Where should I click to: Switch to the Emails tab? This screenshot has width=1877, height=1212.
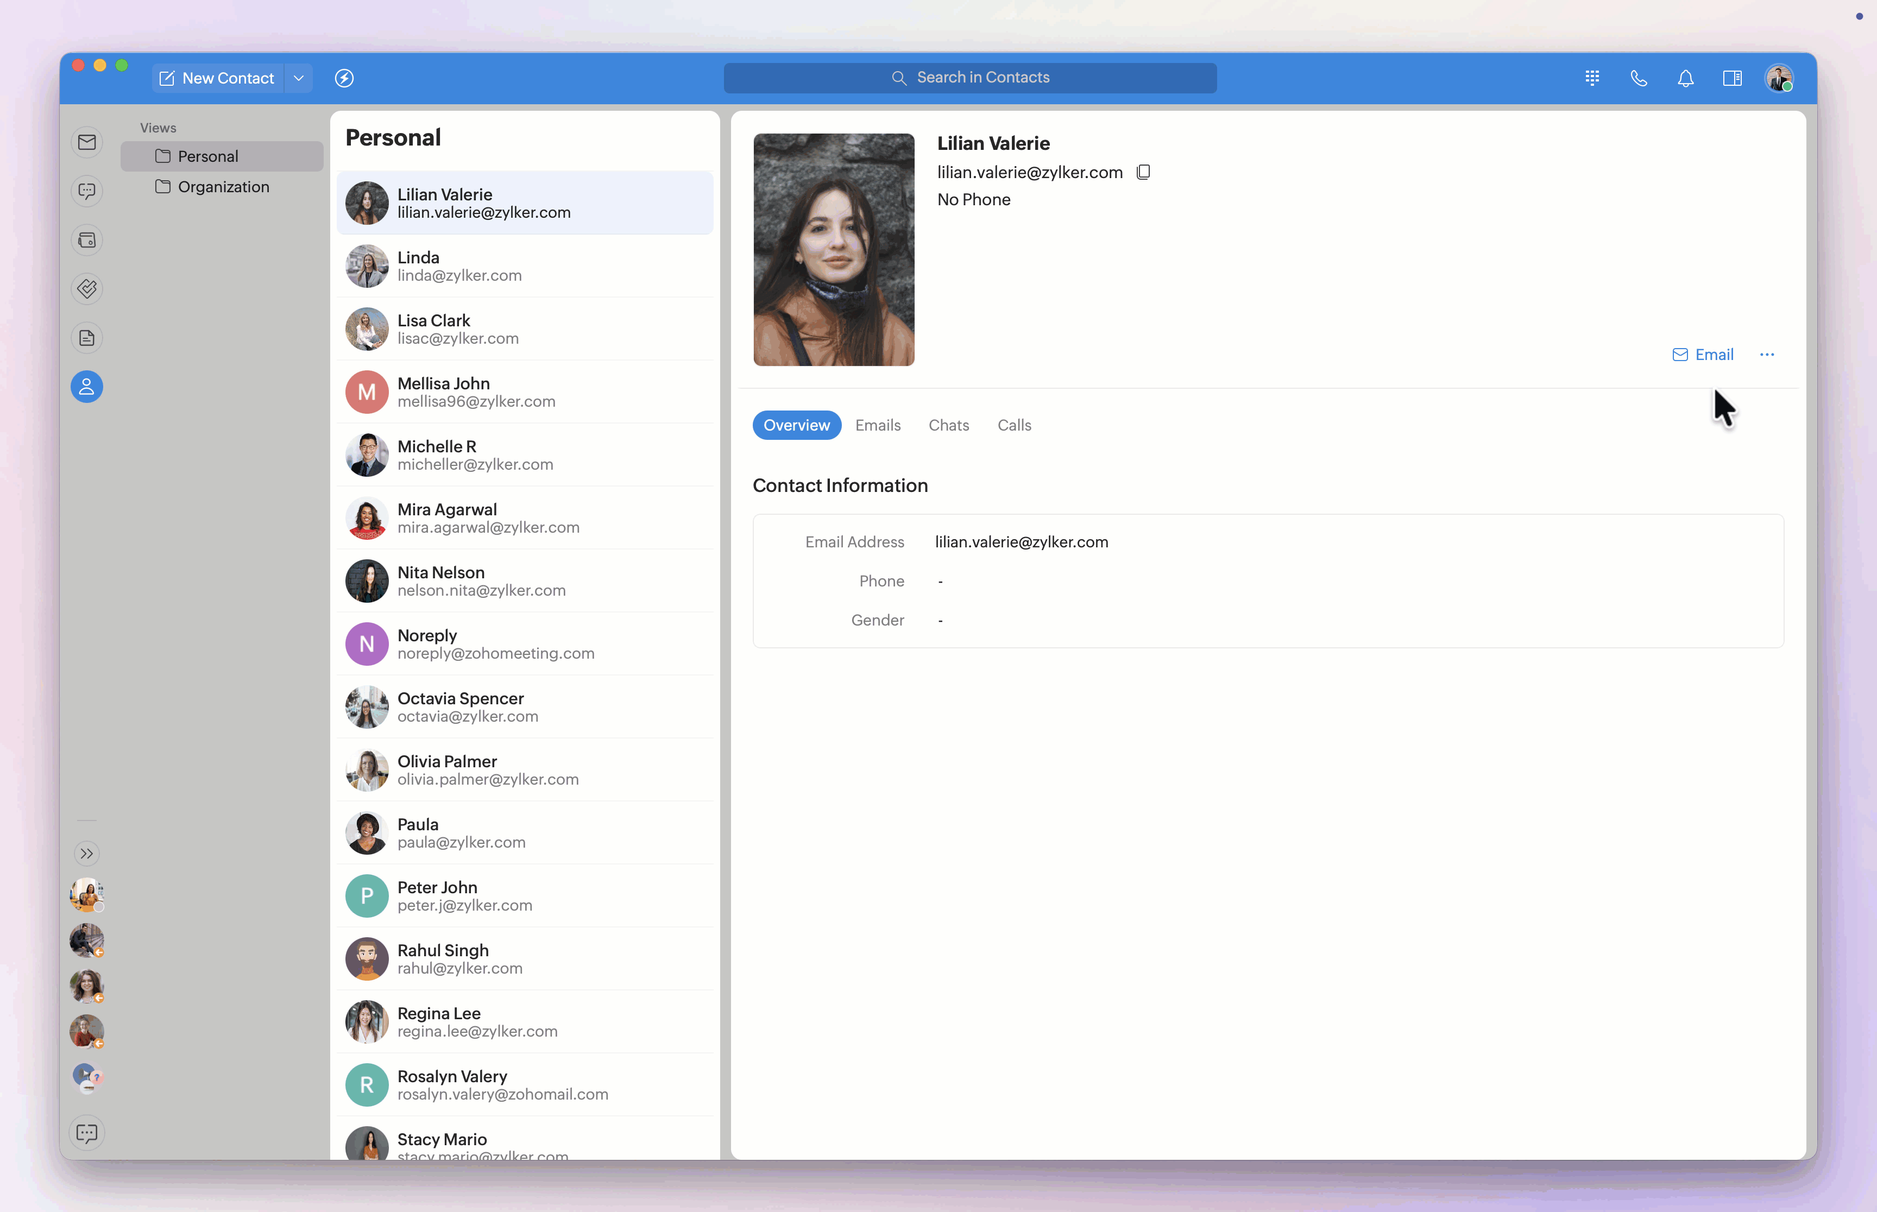click(x=878, y=425)
